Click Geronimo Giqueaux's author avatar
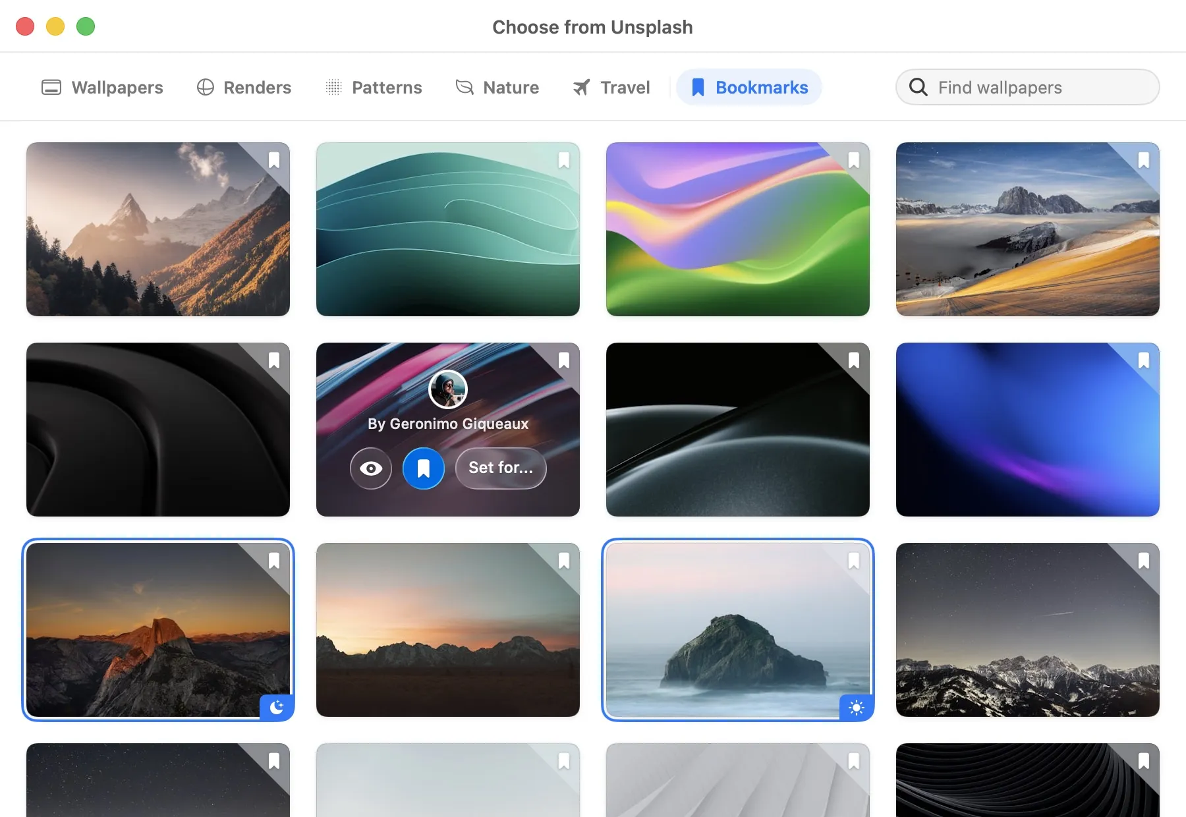This screenshot has width=1186, height=817. point(448,389)
